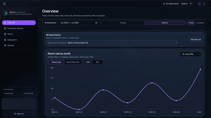The image size is (211, 118).
Task: Click the Diagnostics file icon
Action: [5, 40]
